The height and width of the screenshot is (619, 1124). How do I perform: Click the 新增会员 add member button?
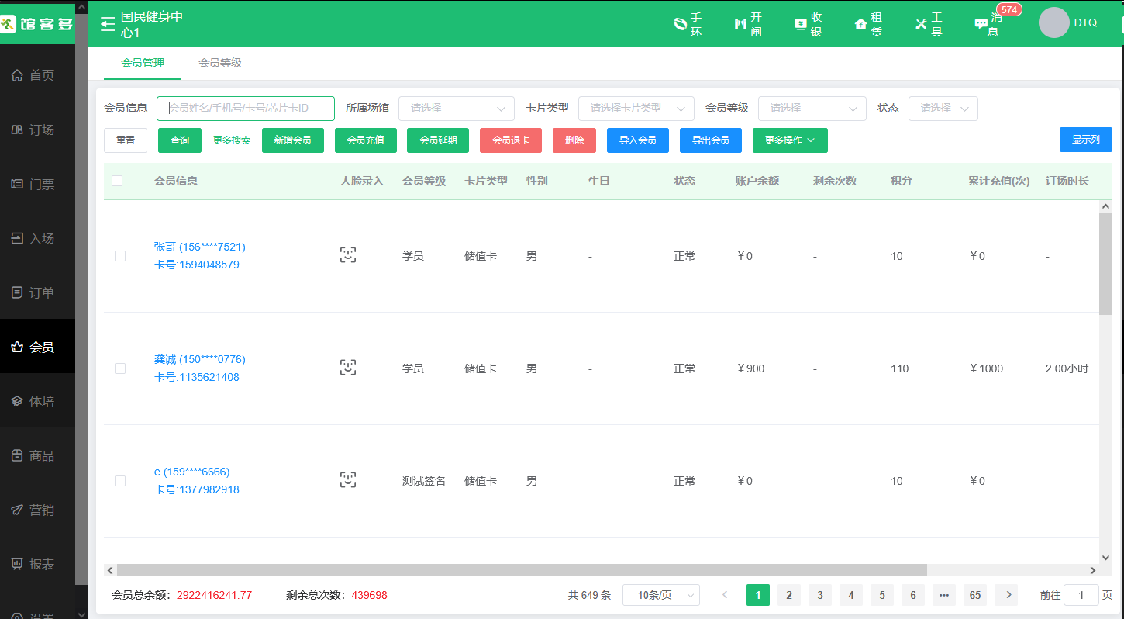[292, 140]
